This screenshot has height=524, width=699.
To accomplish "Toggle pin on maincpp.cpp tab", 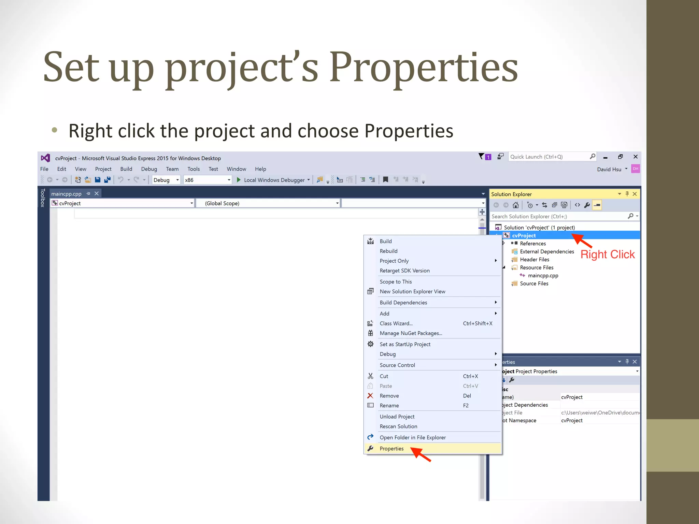I will tap(88, 194).
